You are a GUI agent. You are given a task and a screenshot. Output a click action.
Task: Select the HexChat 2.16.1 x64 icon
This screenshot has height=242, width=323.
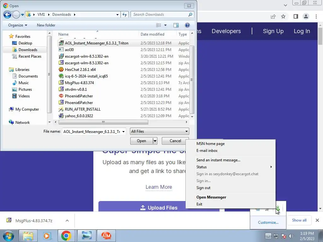[61, 70]
